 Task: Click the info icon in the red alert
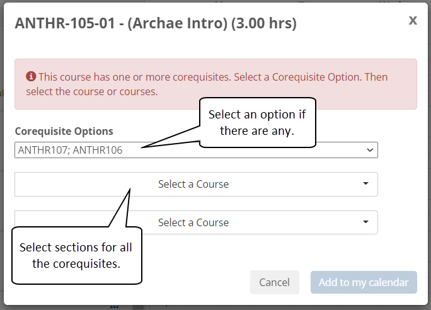tap(31, 77)
